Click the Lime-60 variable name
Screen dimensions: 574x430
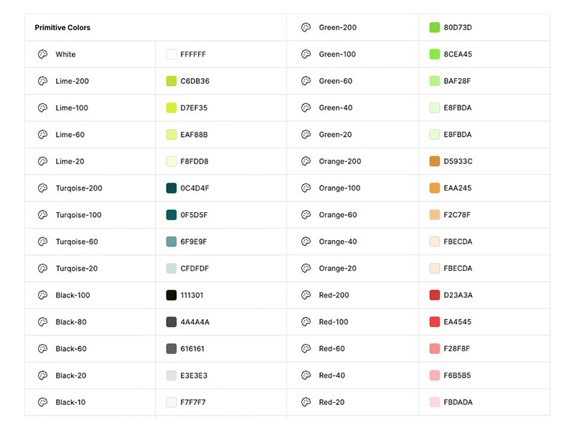point(70,135)
